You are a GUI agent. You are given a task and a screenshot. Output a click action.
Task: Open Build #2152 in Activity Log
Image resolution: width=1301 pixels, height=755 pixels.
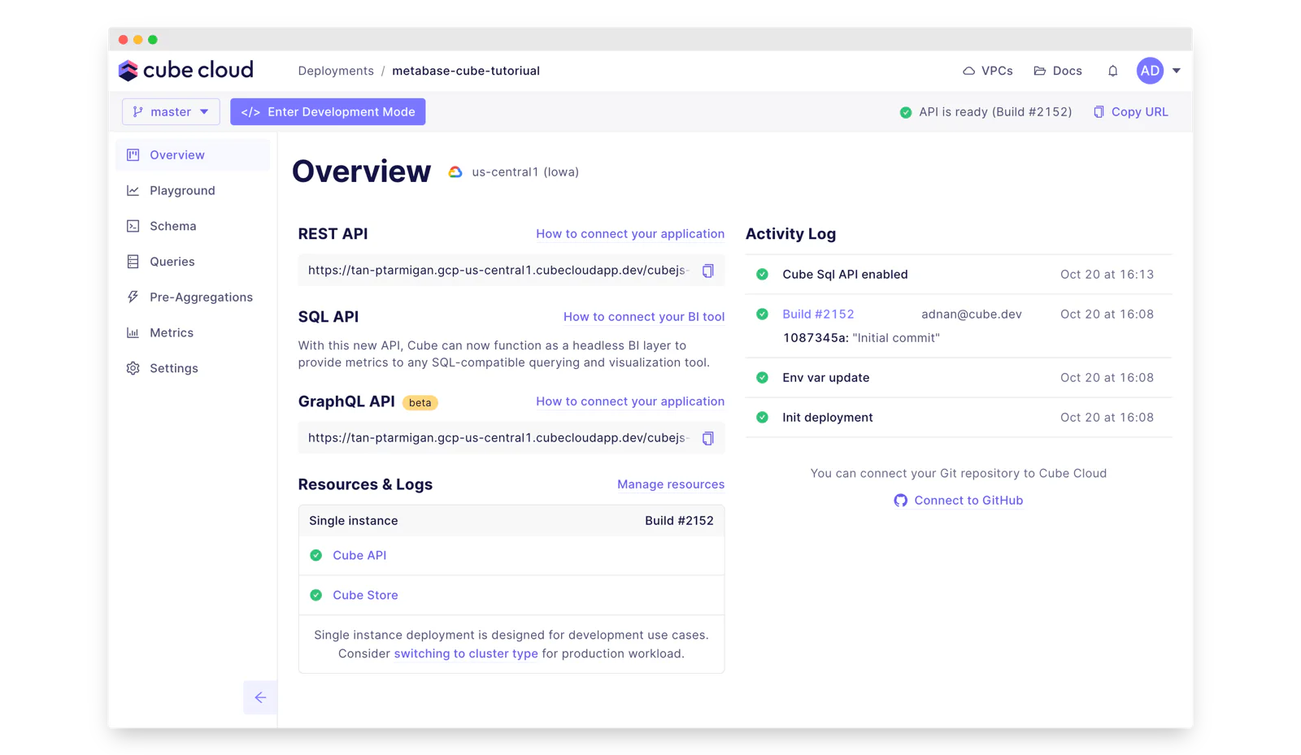click(818, 315)
